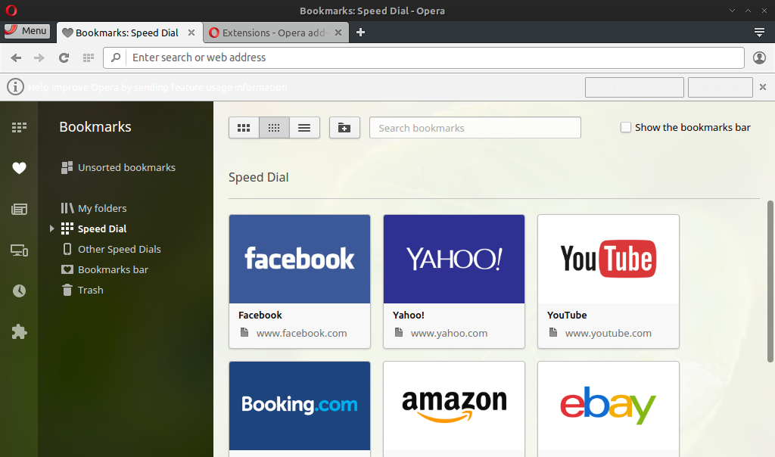Image resolution: width=775 pixels, height=457 pixels.
Task: Open the eBay bookmark thumbnail
Action: pos(608,406)
